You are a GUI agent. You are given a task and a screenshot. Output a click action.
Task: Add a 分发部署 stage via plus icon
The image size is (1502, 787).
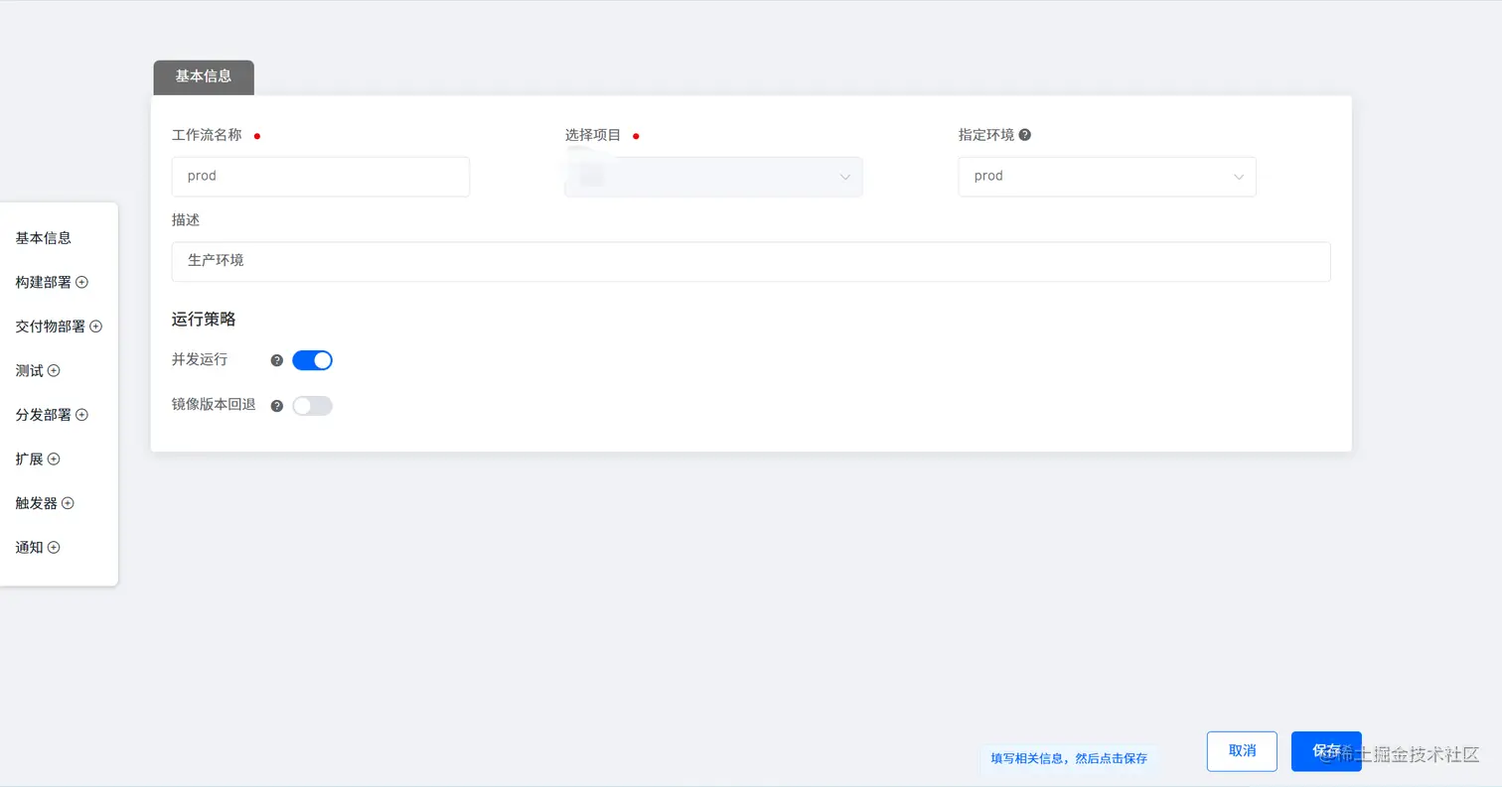click(x=82, y=415)
